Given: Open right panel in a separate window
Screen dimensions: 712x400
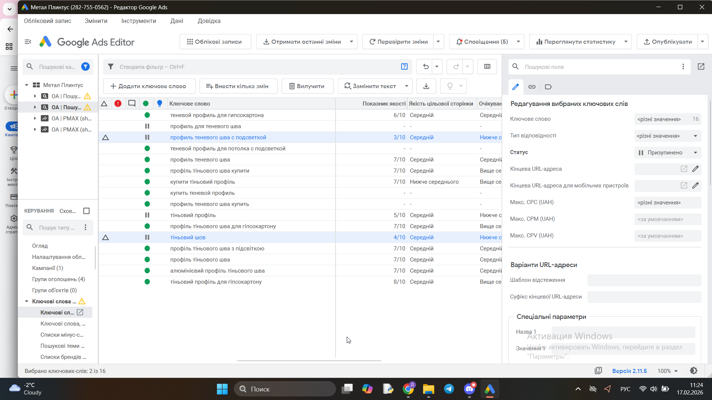Looking at the screenshot, I should point(701,67).
